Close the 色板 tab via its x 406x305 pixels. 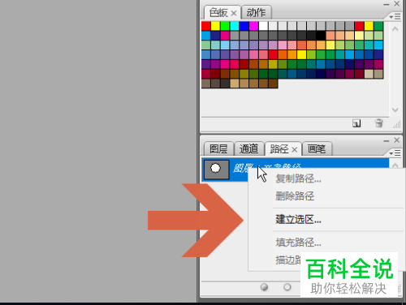click(x=234, y=13)
